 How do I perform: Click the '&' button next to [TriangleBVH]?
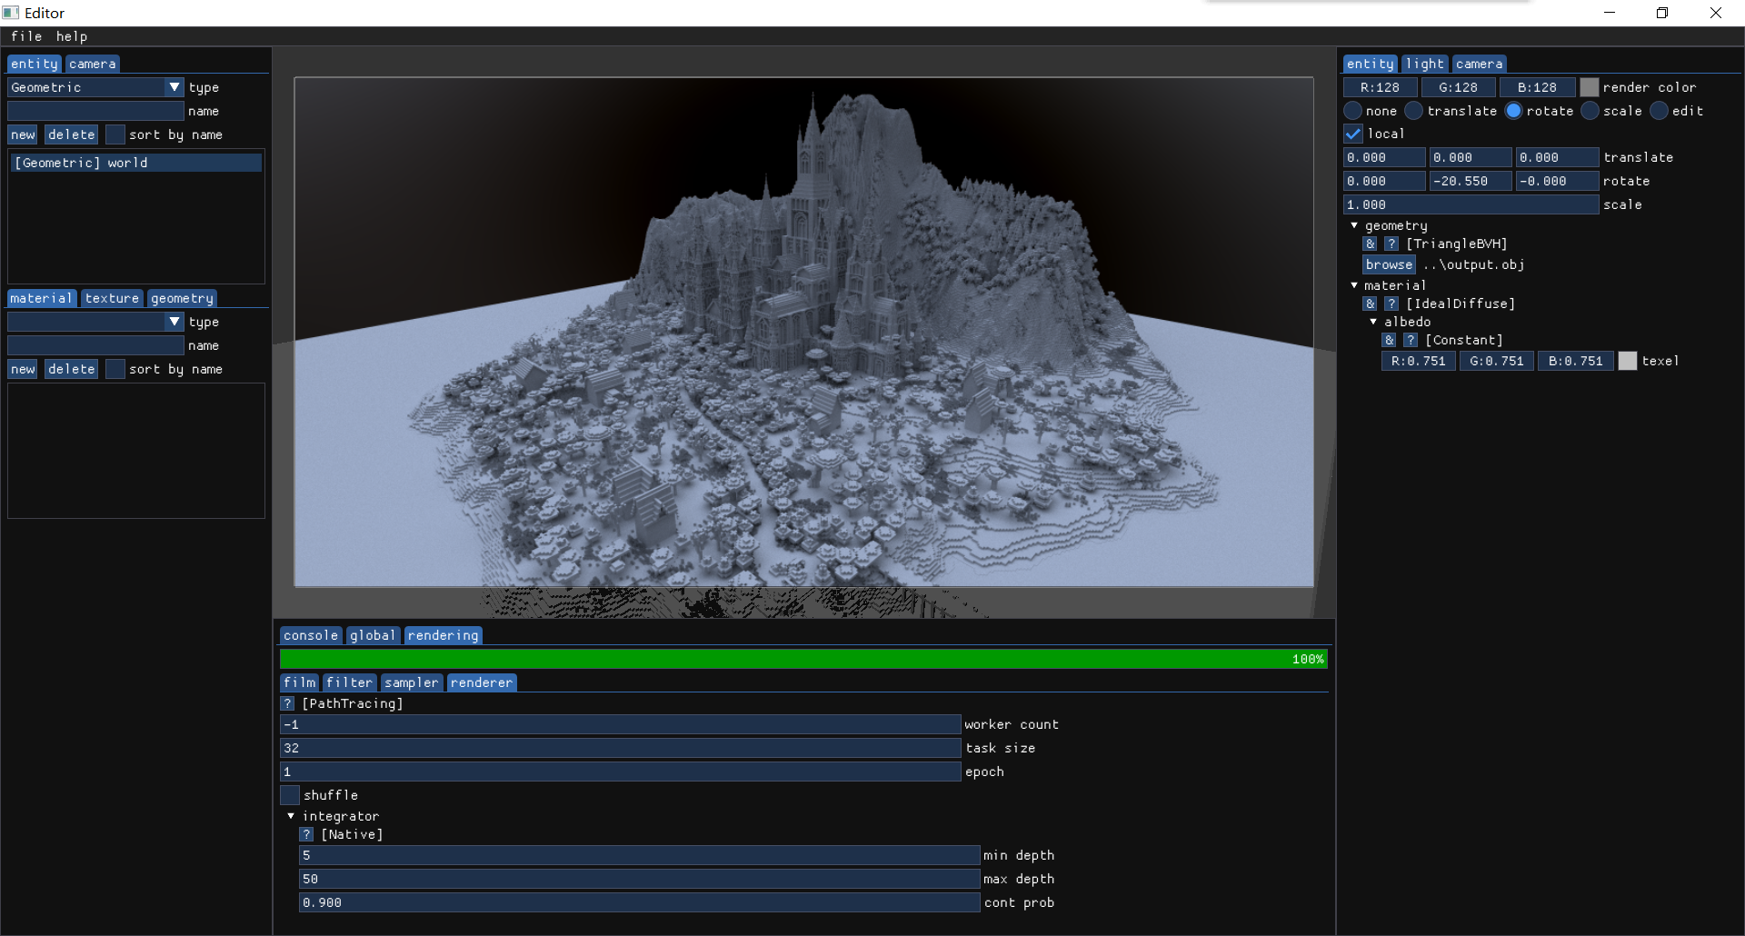(x=1370, y=244)
